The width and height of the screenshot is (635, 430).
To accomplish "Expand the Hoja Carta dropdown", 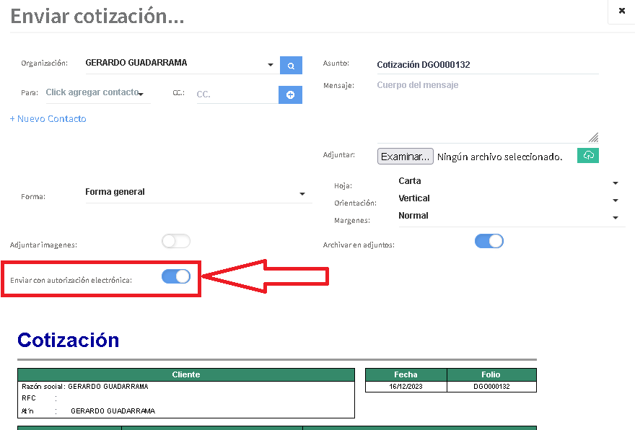I will 616,183.
